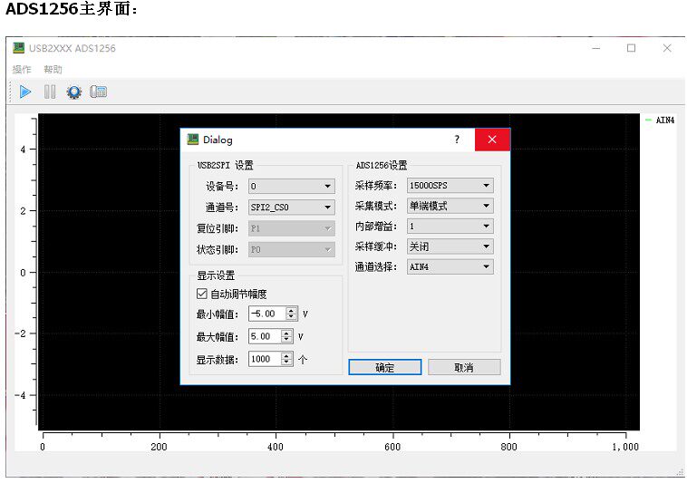
Task: Click the 显示数据 1000 field
Action: (x=265, y=359)
